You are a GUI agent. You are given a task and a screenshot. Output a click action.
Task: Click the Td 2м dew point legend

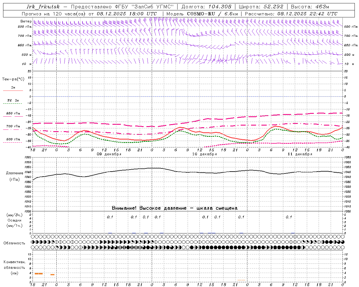pos(13,102)
